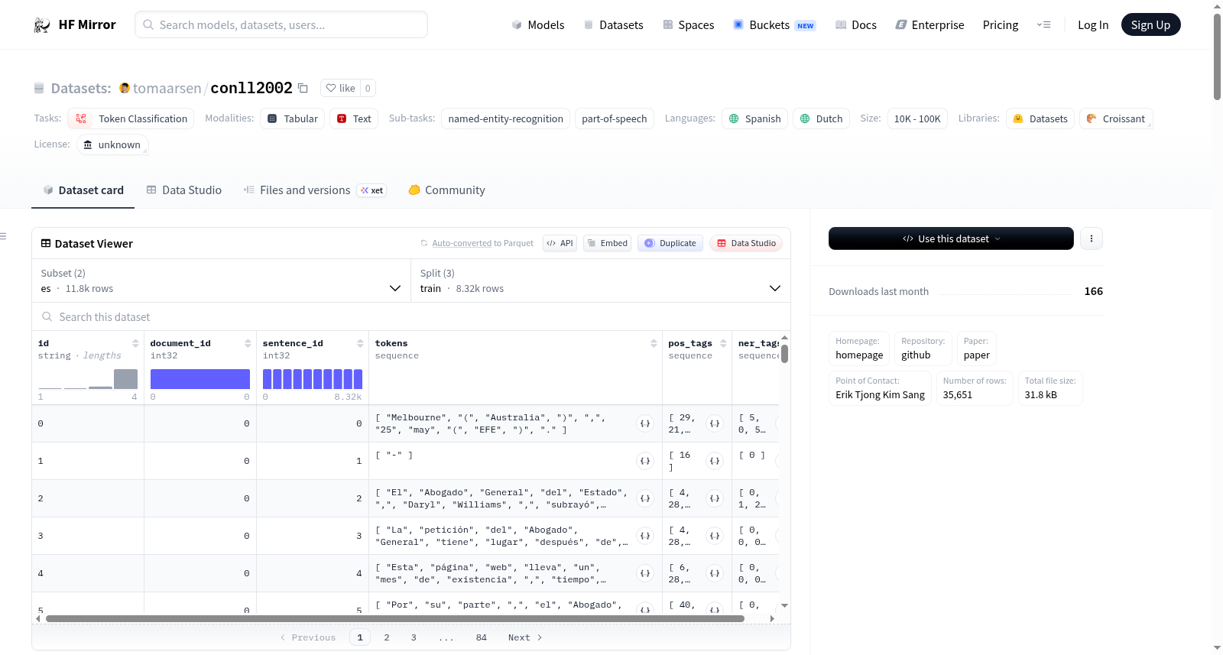Click the HF Mirror logo icon
1223x655 pixels.
coord(42,25)
